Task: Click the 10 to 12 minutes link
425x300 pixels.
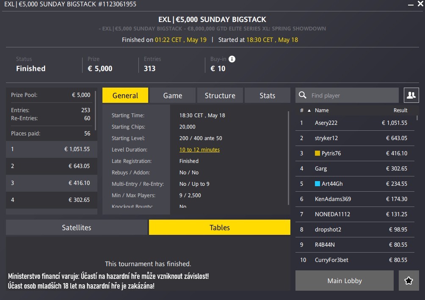Action: click(x=199, y=150)
